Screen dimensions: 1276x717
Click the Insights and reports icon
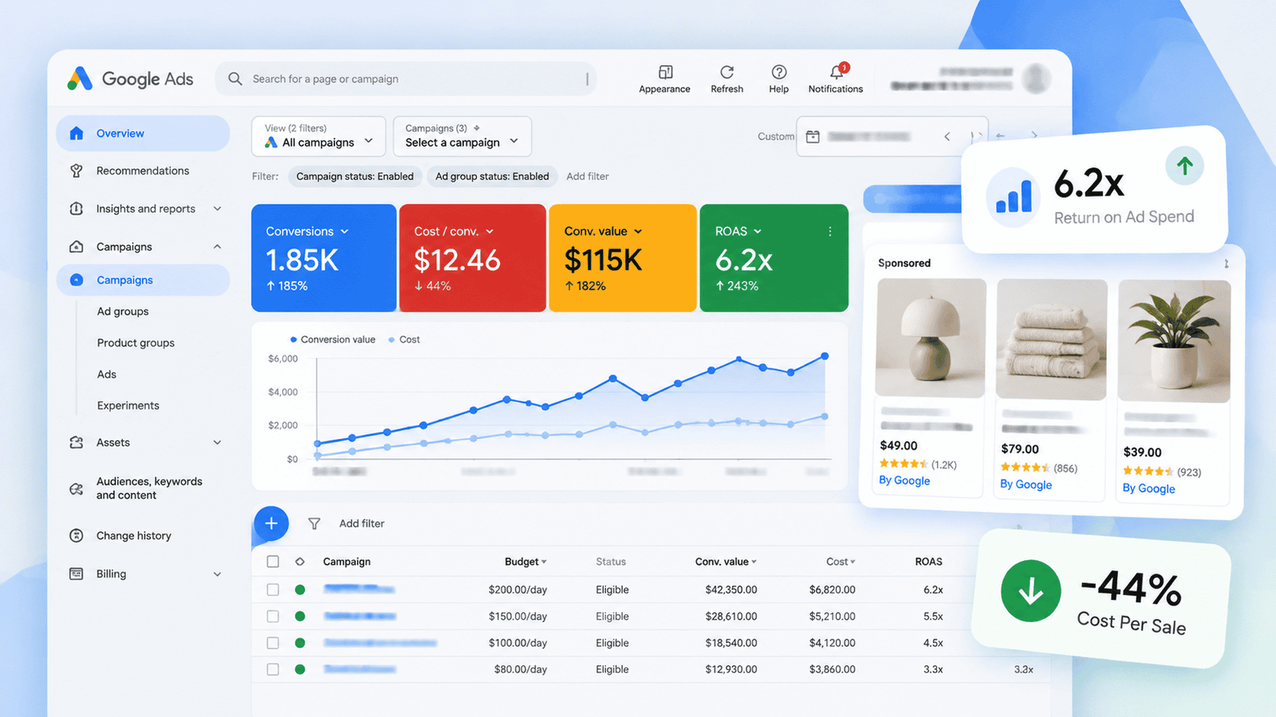click(77, 209)
